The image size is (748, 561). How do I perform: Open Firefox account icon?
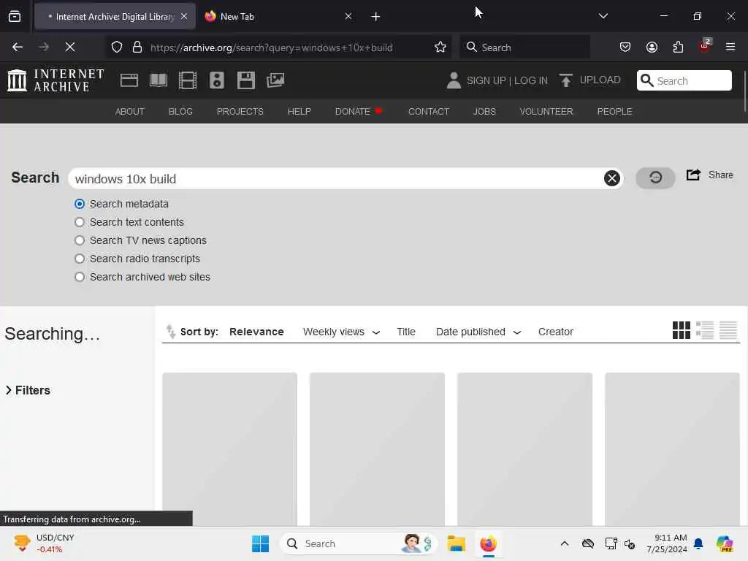(652, 47)
